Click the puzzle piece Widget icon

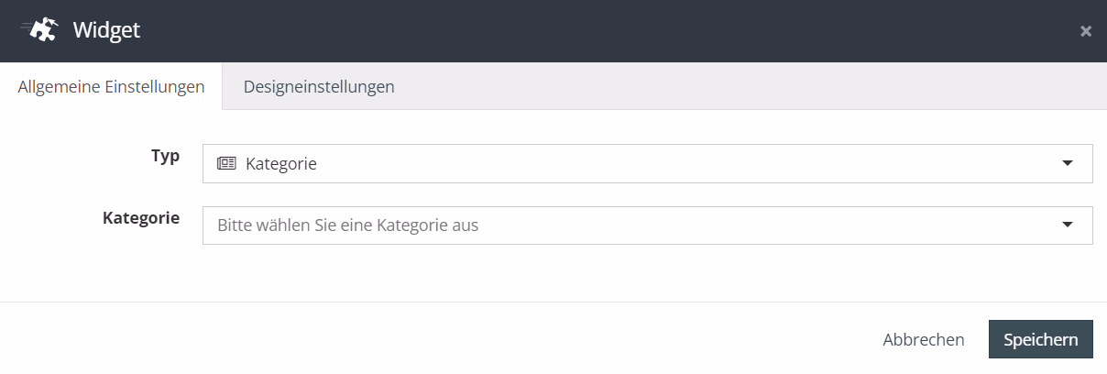tap(42, 30)
